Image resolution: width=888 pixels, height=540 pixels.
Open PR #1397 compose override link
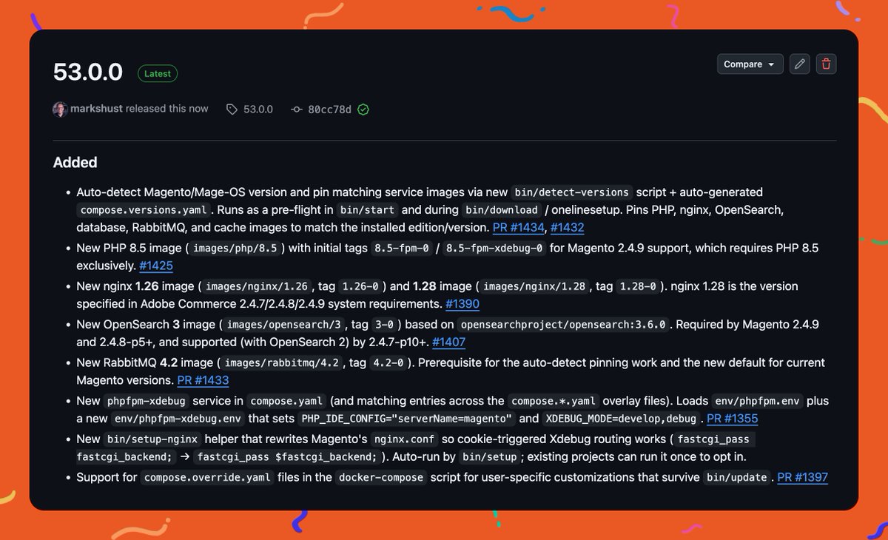[x=802, y=477]
